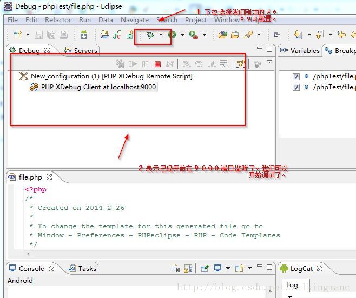Toggle Use Step Filters icon
This screenshot has height=298, width=356.
(240, 64)
